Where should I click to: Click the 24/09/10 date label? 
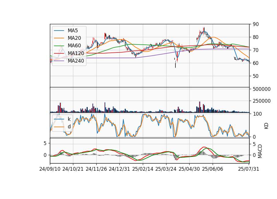pos(50,169)
